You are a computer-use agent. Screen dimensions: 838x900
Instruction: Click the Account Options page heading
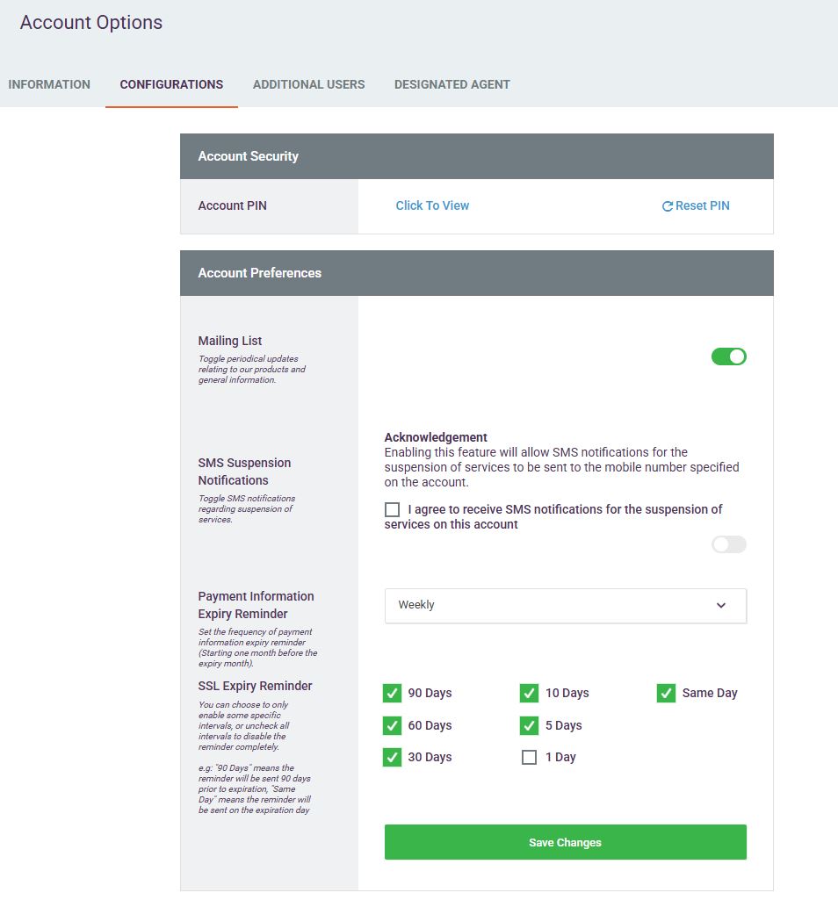click(x=91, y=23)
